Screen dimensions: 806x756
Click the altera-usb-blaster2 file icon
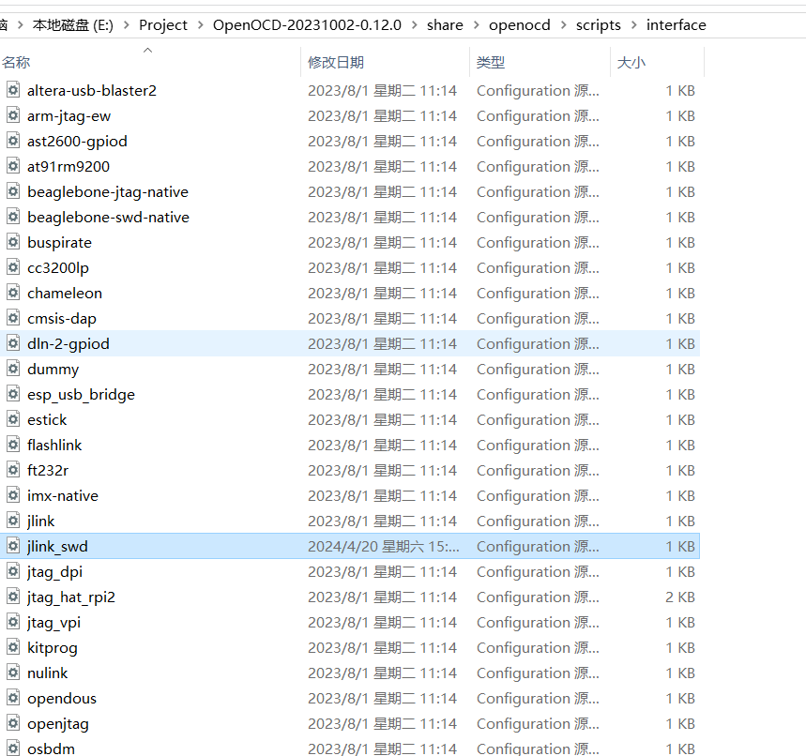click(13, 90)
